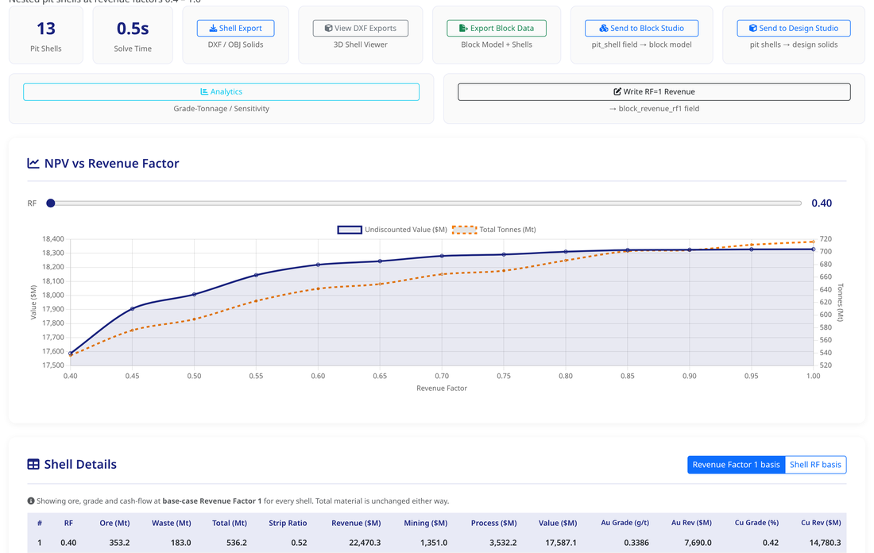This screenshot has width=874, height=553.
Task: Click the edit icon in Write RF=1 Revenue
Action: (x=617, y=92)
